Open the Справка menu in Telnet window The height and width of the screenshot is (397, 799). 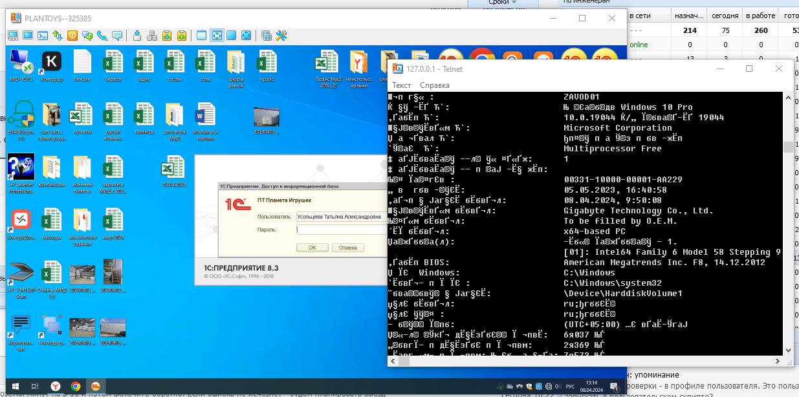(434, 85)
